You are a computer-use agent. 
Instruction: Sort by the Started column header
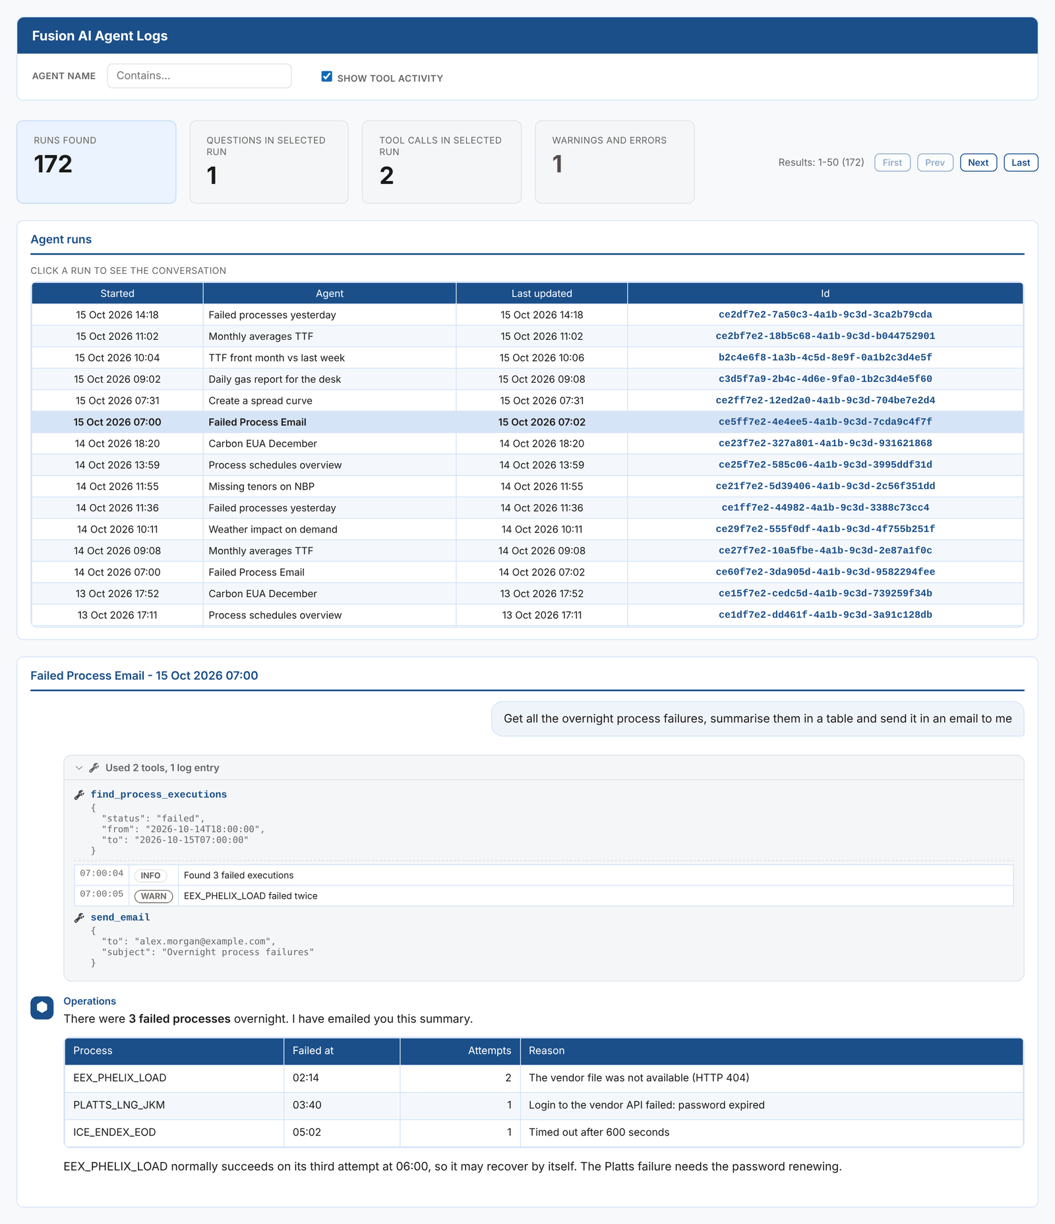pyautogui.click(x=117, y=294)
